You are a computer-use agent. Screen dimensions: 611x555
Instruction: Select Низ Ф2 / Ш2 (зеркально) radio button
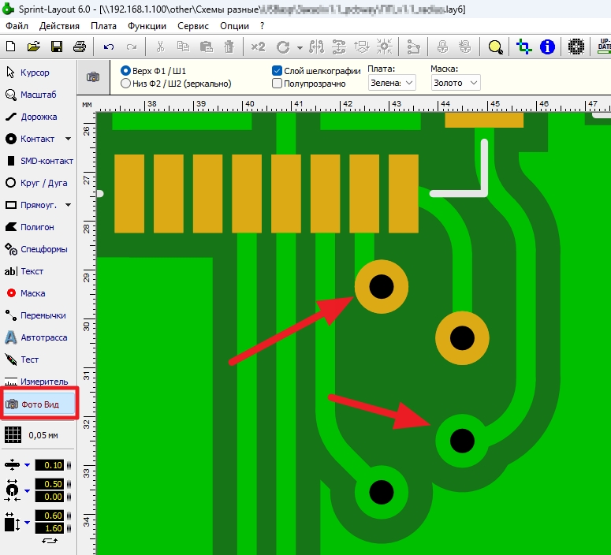coord(125,84)
